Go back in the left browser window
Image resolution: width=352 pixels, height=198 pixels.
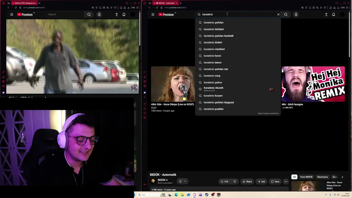[x=9, y=7]
